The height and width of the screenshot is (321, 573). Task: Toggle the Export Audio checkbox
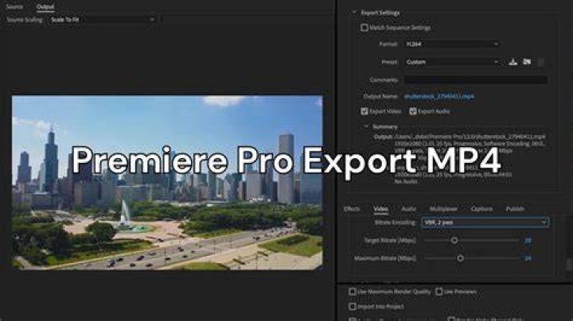(412, 111)
